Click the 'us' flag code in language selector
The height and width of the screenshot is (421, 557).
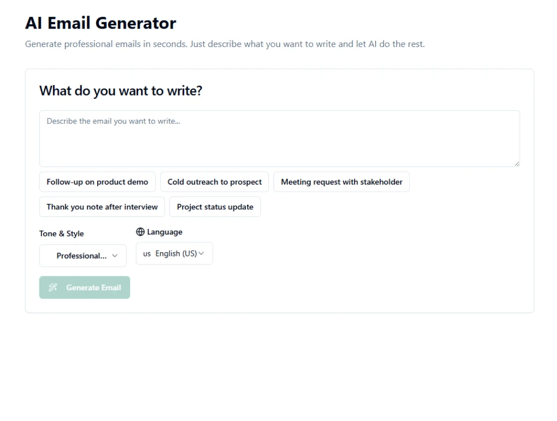click(x=147, y=254)
